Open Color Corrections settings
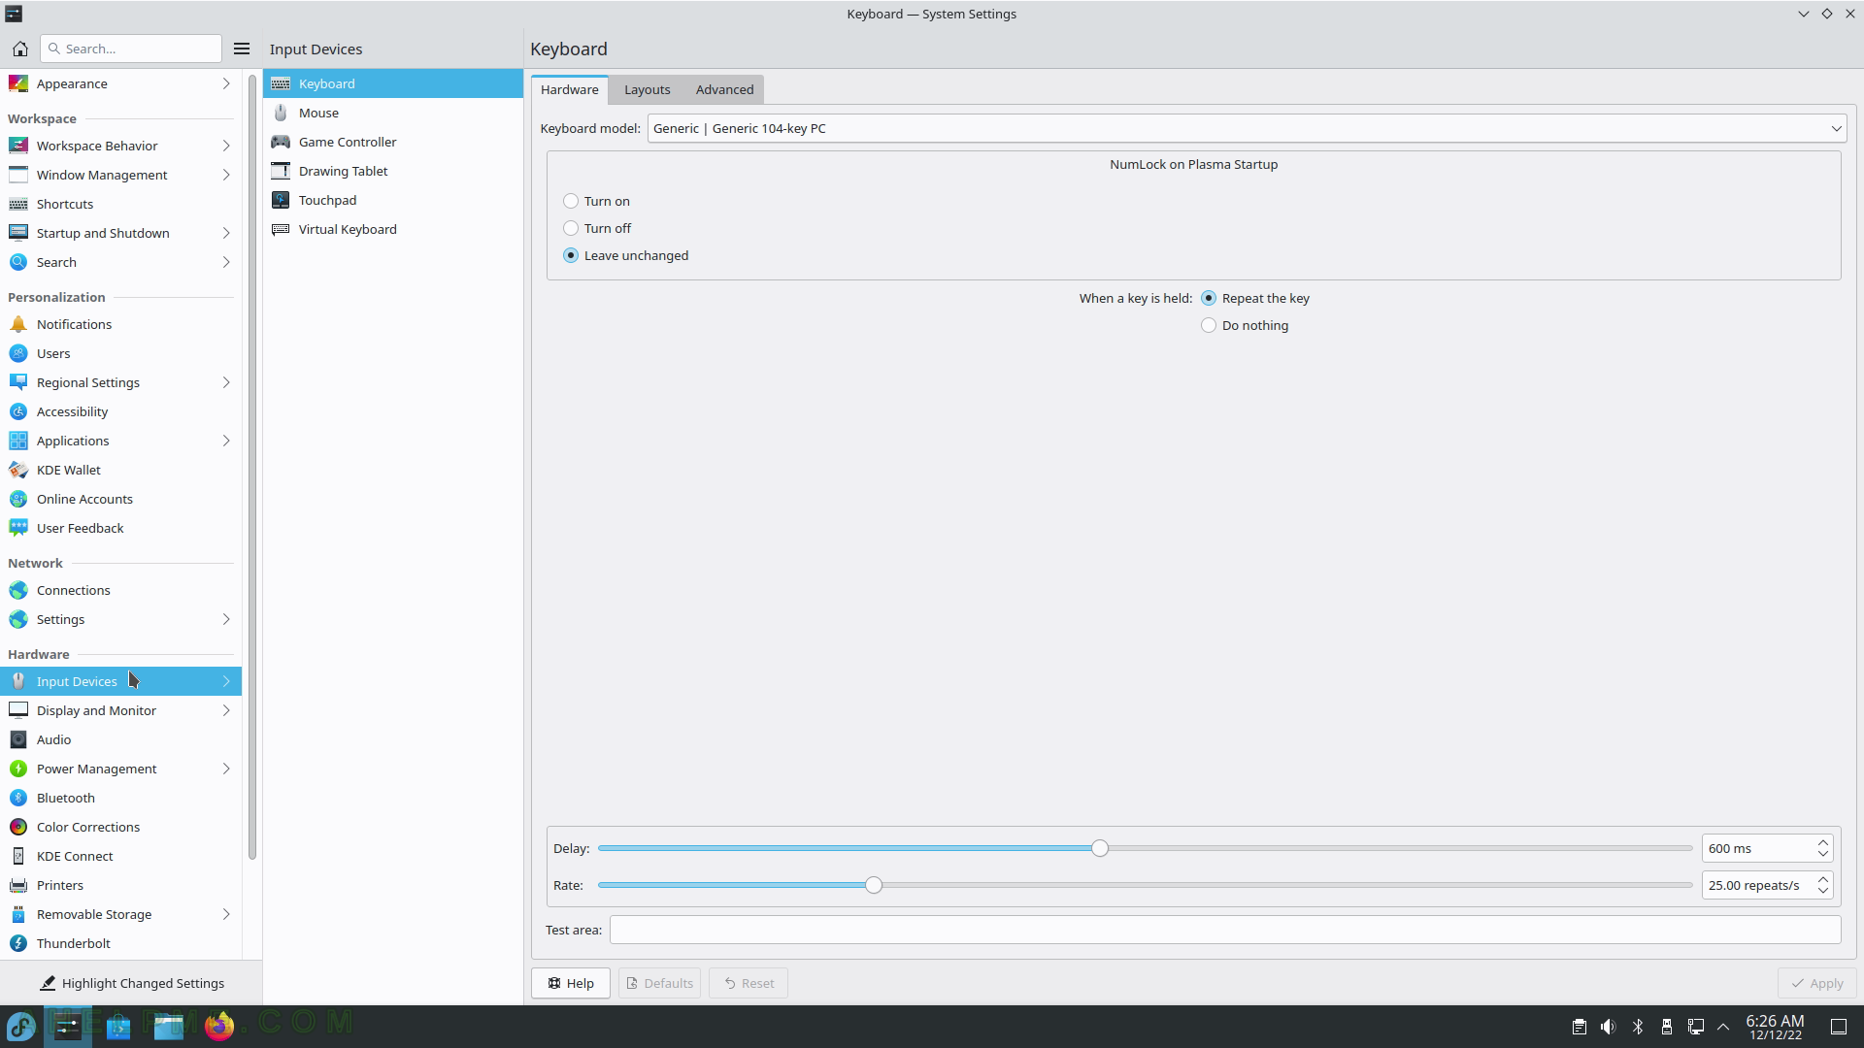Screen dimensions: 1864x1048 pos(120,827)
